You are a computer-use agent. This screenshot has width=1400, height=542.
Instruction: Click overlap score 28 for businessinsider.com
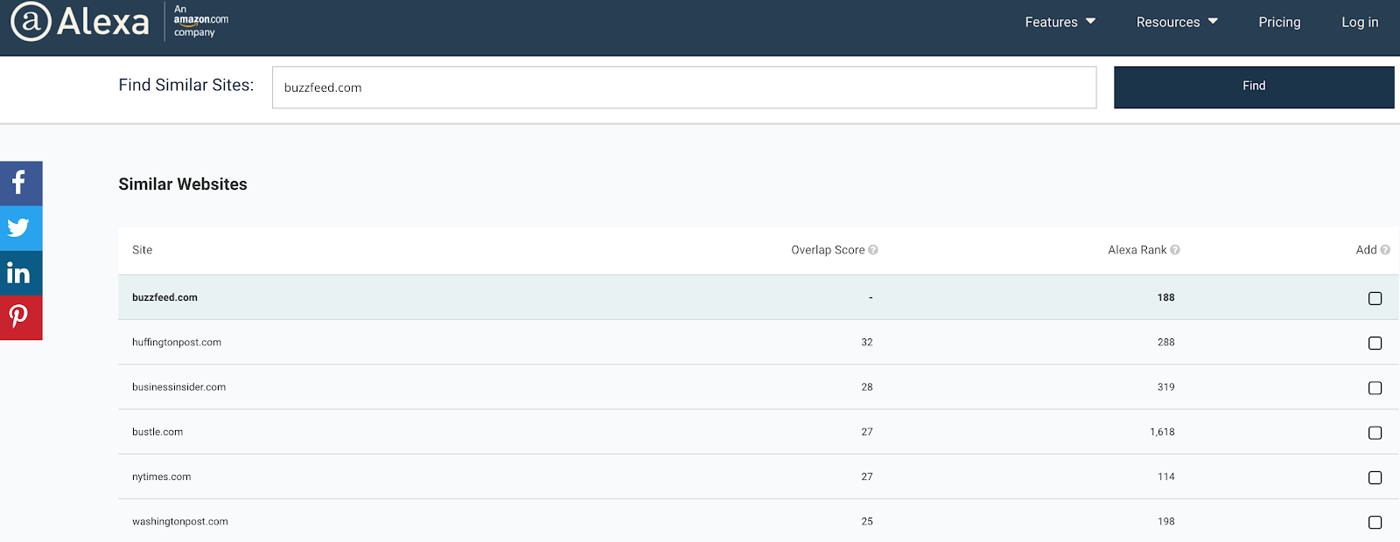[x=866, y=387]
